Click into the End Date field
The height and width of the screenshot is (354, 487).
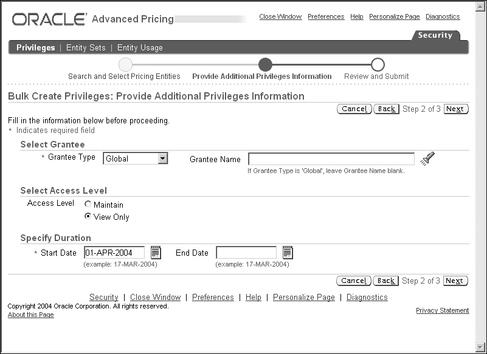pos(246,253)
